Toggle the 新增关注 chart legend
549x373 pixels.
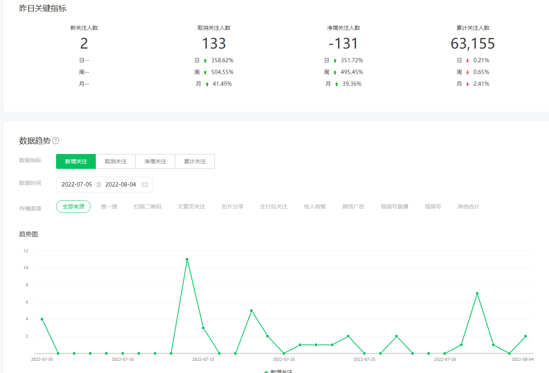[x=278, y=371]
